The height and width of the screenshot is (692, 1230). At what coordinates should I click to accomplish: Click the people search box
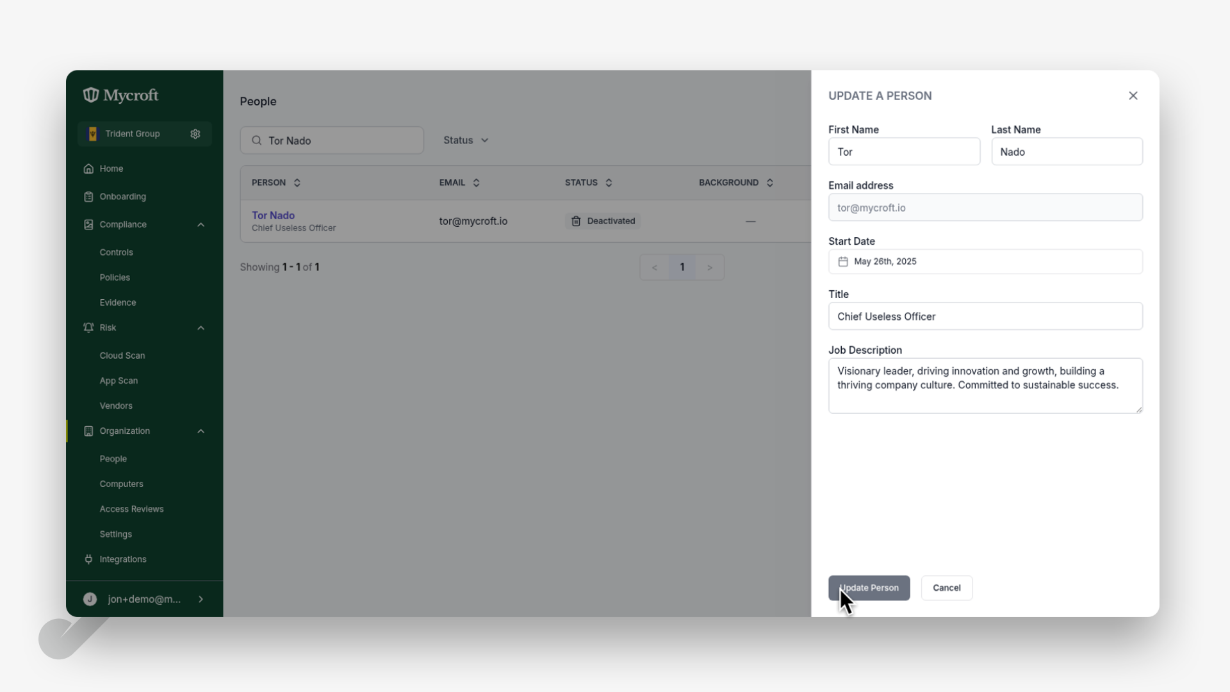point(332,140)
